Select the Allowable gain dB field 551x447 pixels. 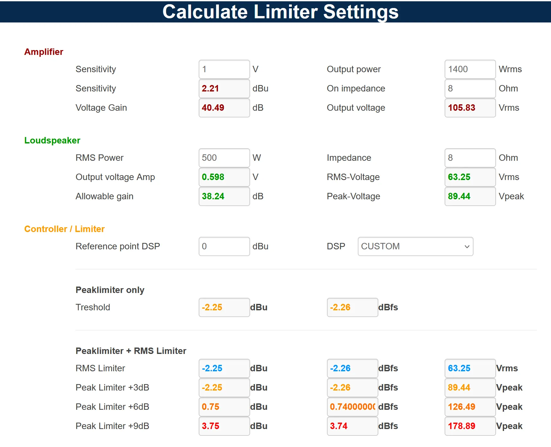(x=224, y=196)
